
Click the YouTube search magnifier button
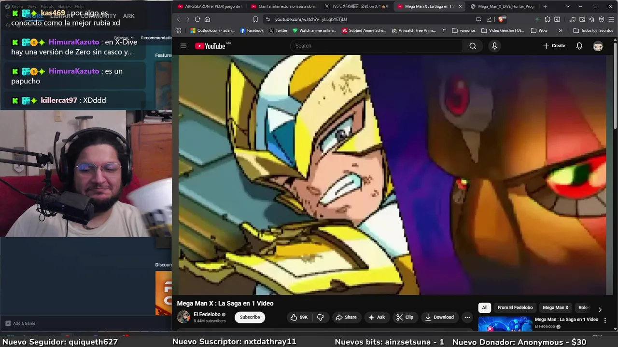473,46
